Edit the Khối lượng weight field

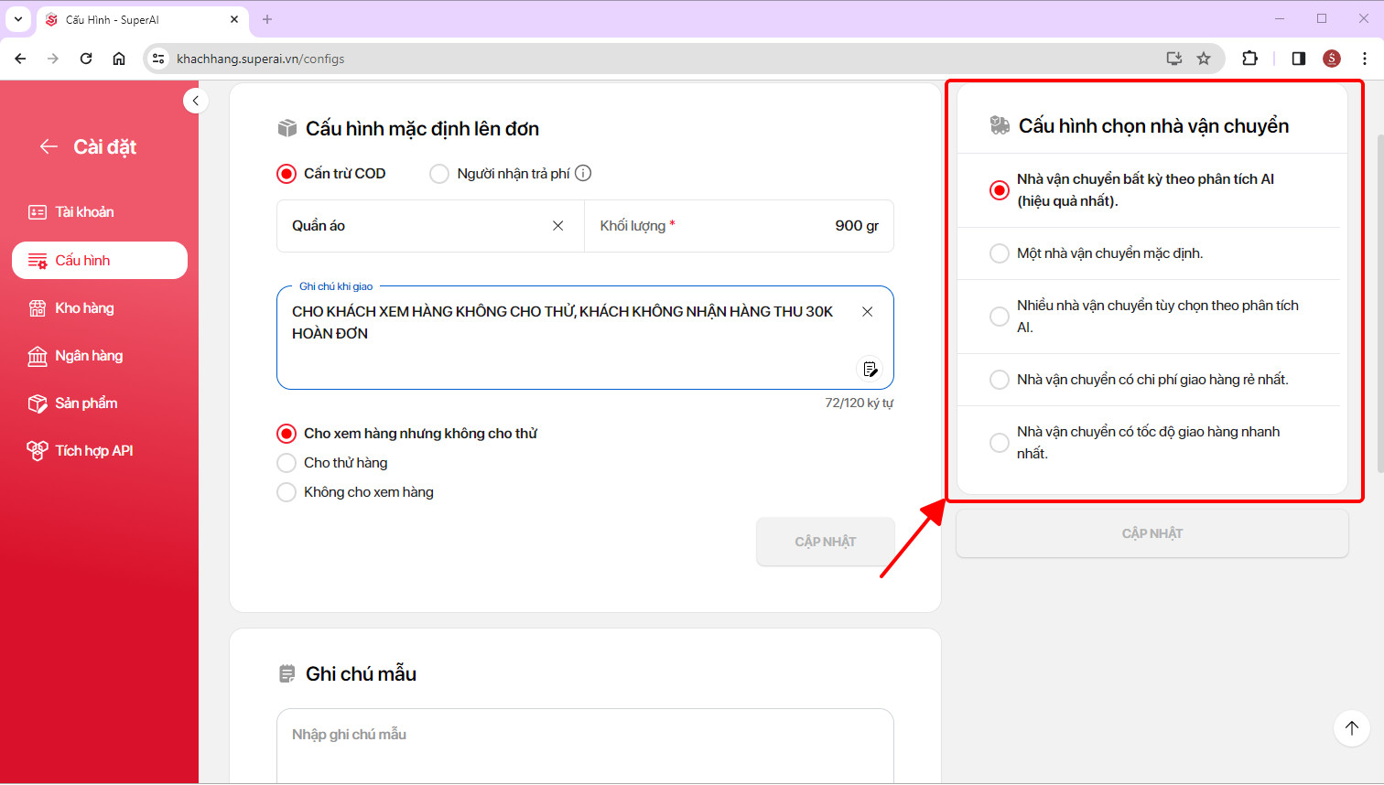pos(739,226)
